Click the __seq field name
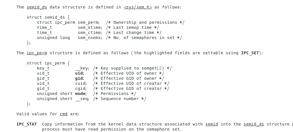Image resolution: width=293 pixels, height=132 pixels. coord(82,99)
